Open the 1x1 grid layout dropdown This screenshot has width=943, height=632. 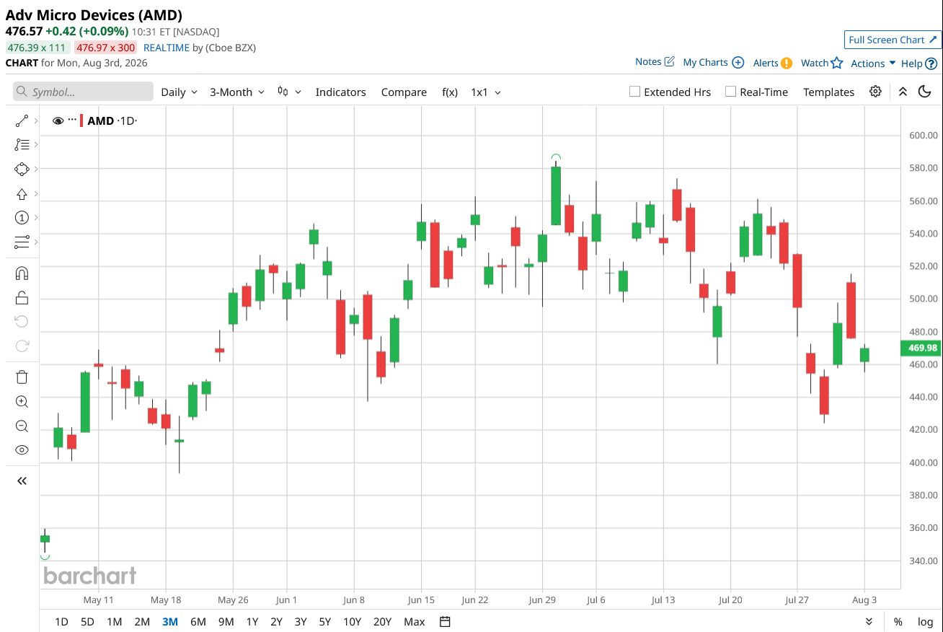486,92
